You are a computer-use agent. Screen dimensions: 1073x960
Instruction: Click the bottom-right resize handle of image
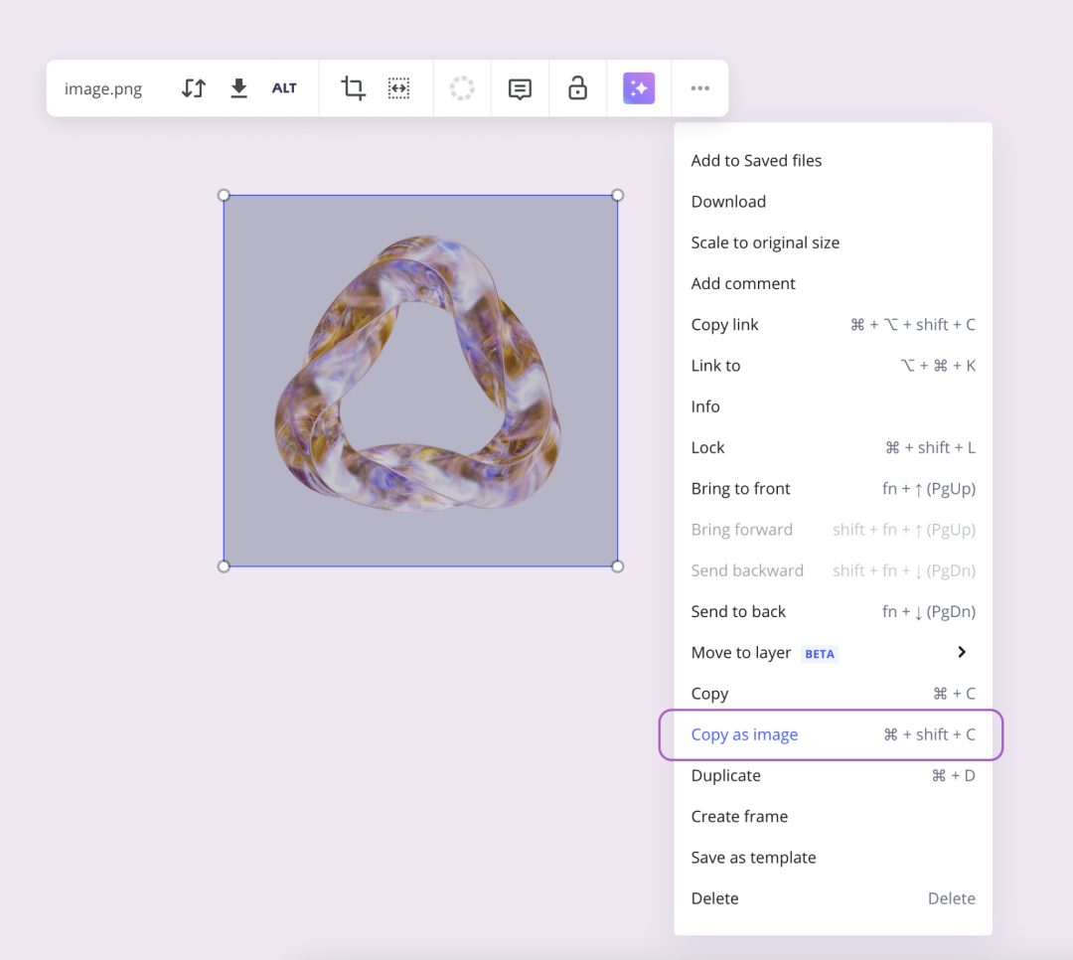pos(617,566)
